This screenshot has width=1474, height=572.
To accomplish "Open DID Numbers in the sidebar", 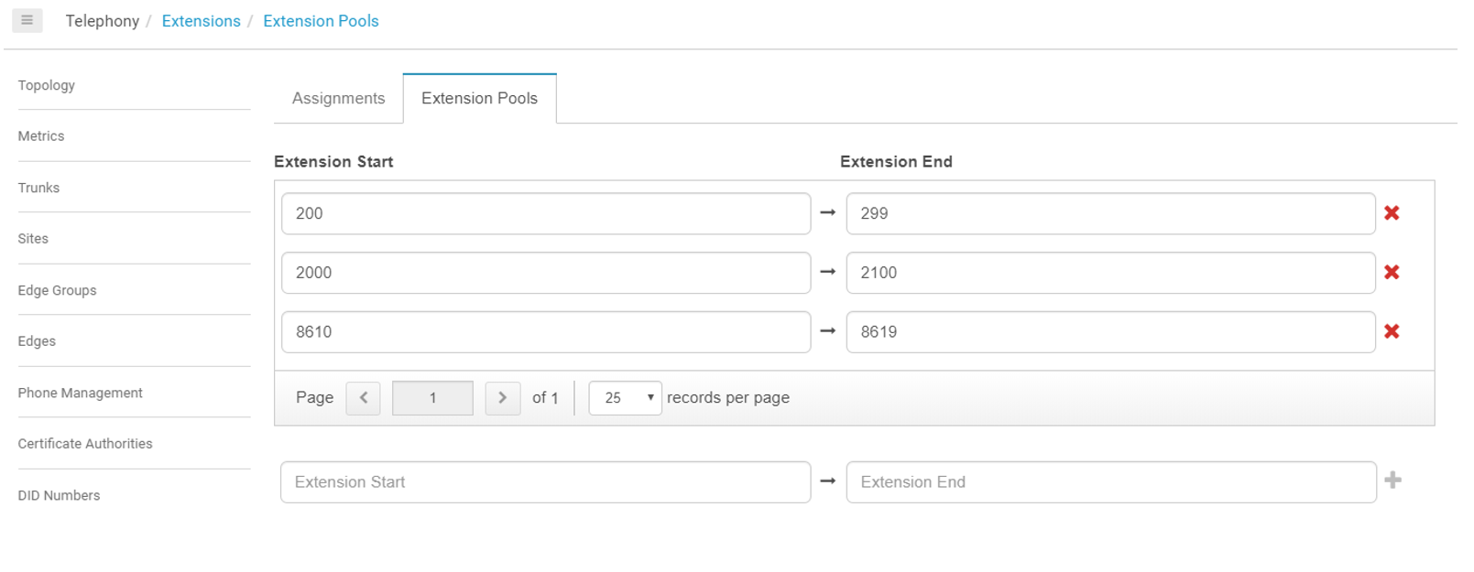I will click(x=59, y=495).
